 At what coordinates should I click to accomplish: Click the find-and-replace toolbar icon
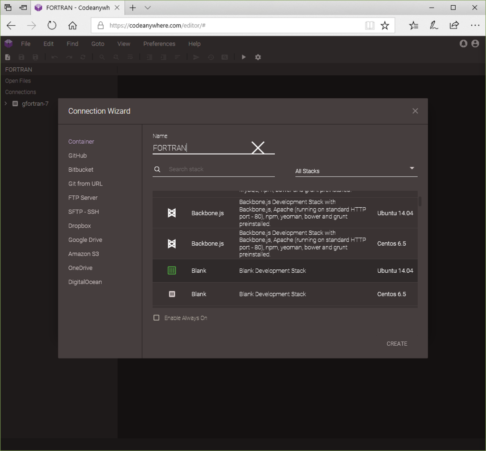(116, 57)
